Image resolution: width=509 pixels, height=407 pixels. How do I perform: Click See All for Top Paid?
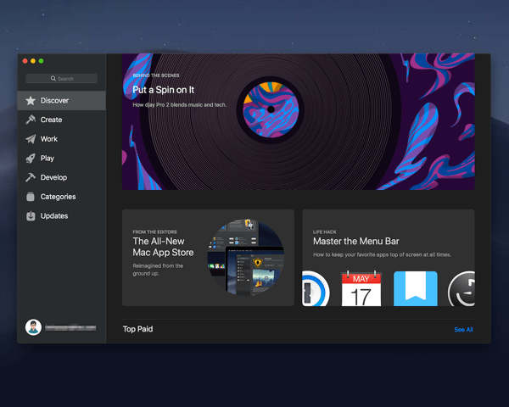[463, 330]
